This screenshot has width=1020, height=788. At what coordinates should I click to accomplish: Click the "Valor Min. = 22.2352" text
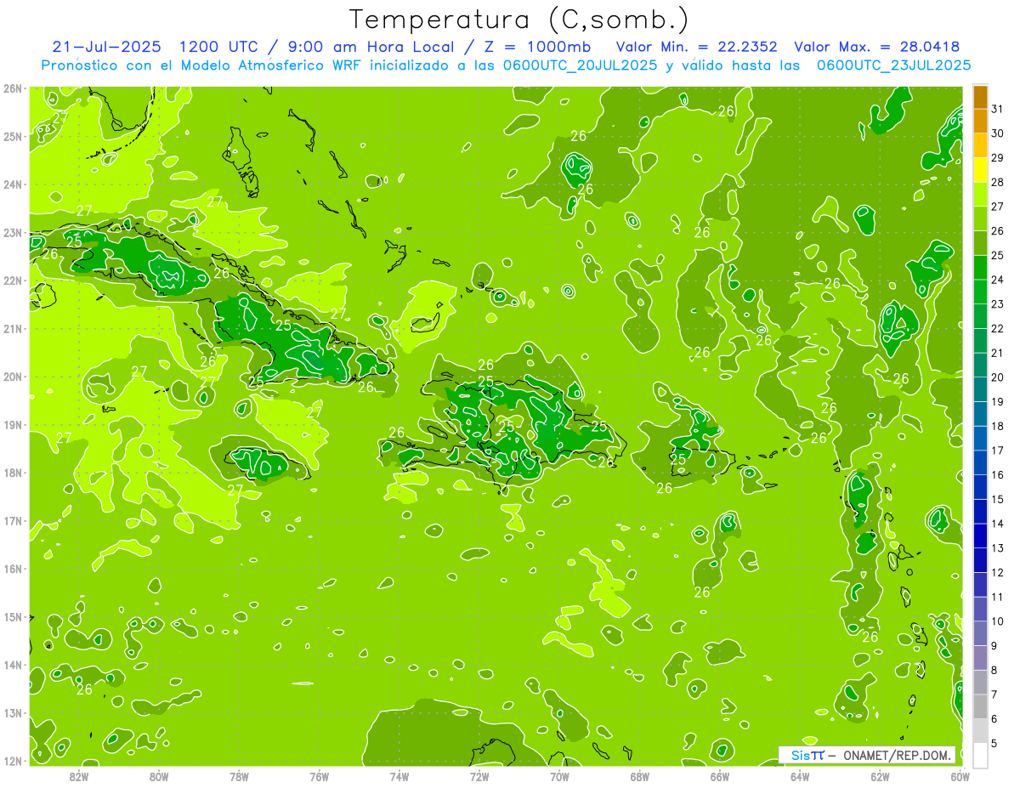(698, 47)
